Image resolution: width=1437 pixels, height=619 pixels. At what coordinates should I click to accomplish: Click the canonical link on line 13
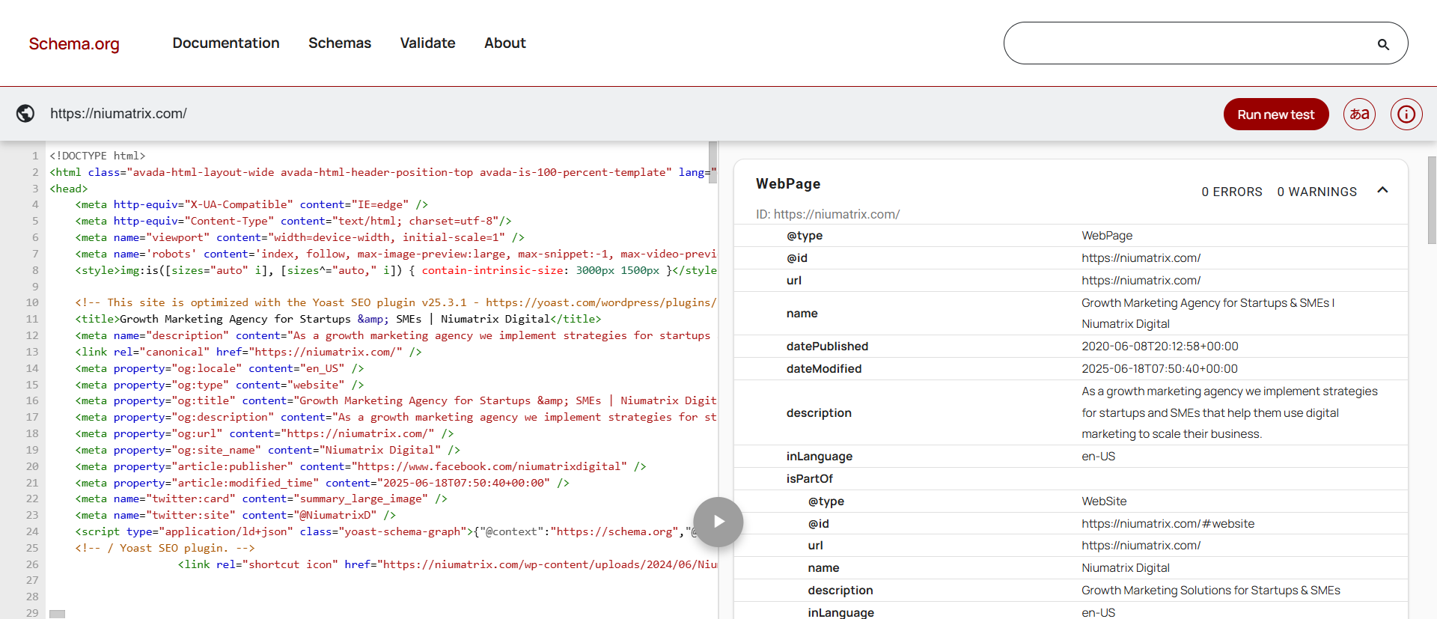[248, 352]
